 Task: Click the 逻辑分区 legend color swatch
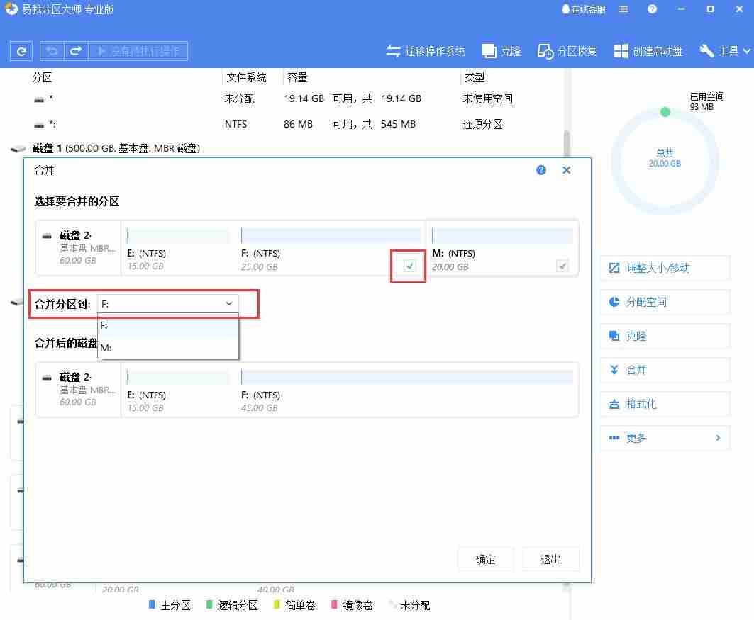pyautogui.click(x=209, y=604)
